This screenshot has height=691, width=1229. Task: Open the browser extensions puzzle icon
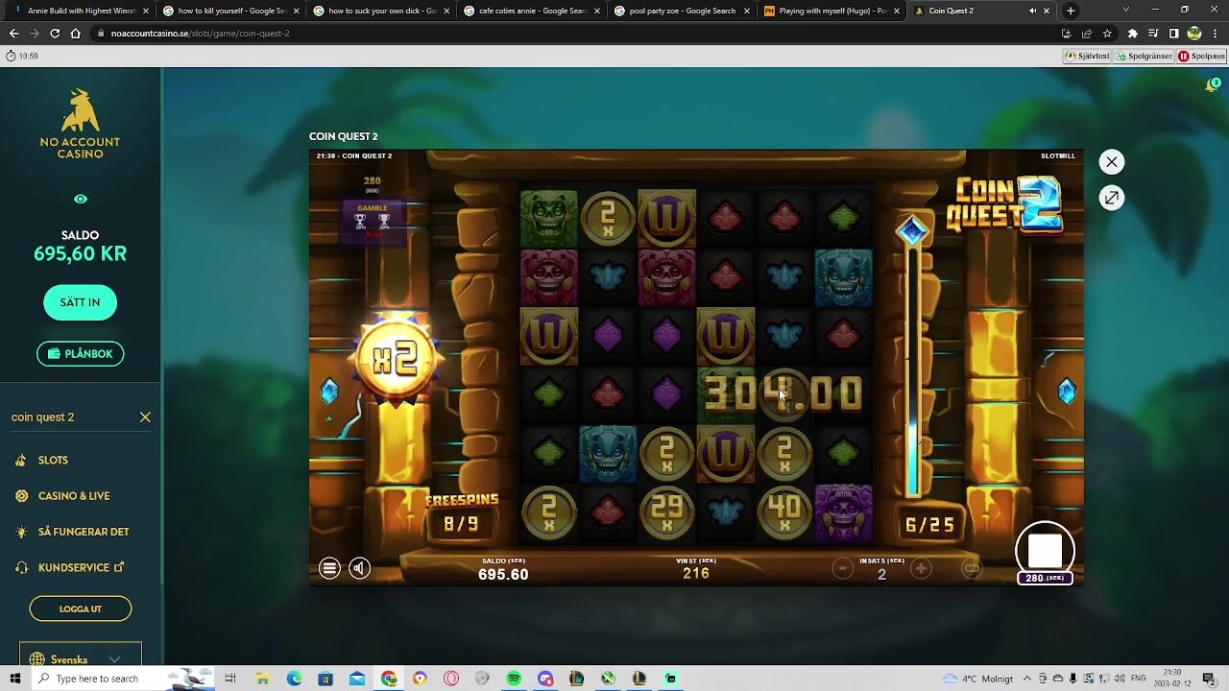pos(1133,34)
